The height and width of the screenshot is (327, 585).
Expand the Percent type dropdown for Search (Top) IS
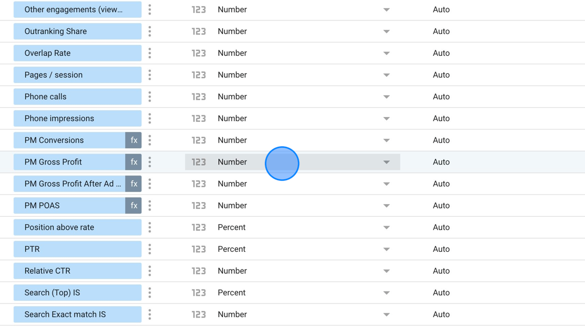[386, 293]
